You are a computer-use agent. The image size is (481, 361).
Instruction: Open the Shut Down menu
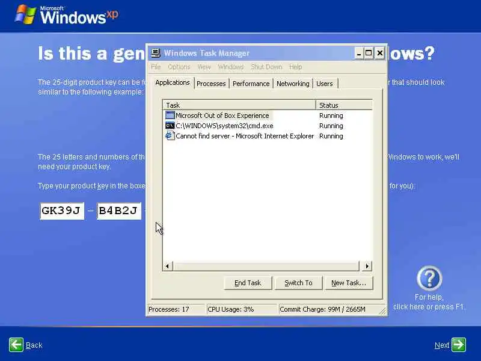point(266,67)
